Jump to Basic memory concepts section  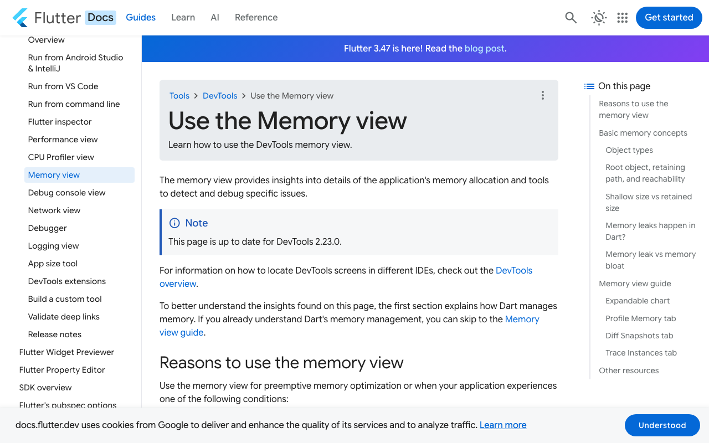pyautogui.click(x=643, y=133)
